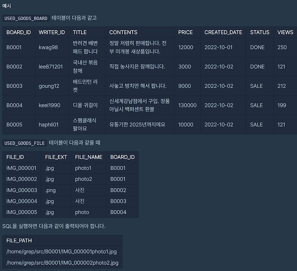Select the IMG_000001photo1.jpg result path
This screenshot has height=271, width=297.
coord(62,252)
